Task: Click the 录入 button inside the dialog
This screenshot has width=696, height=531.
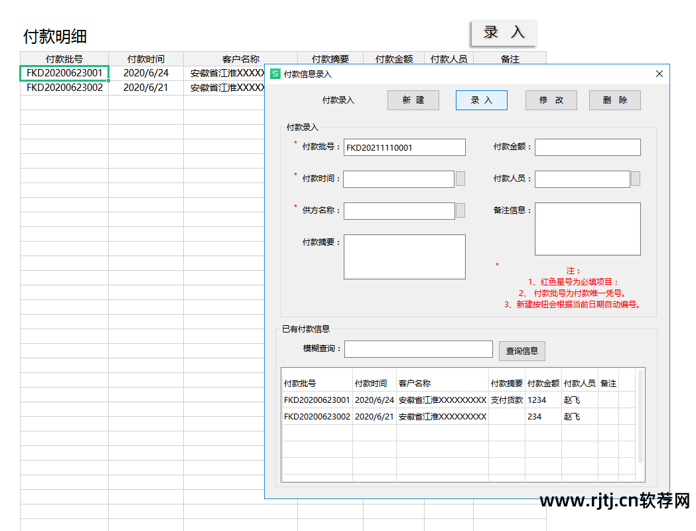Action: pyautogui.click(x=482, y=100)
